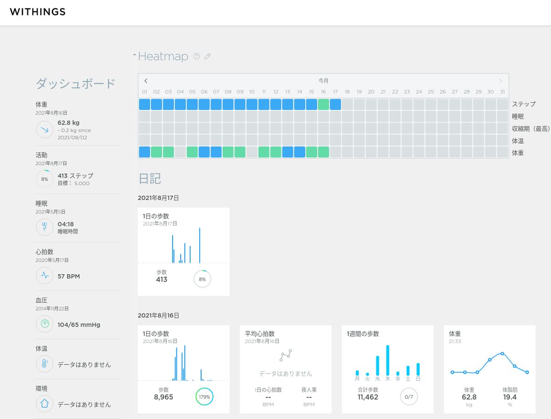Click the 413 ステップ value in sidebar
The image size is (551, 419).
pyautogui.click(x=75, y=176)
